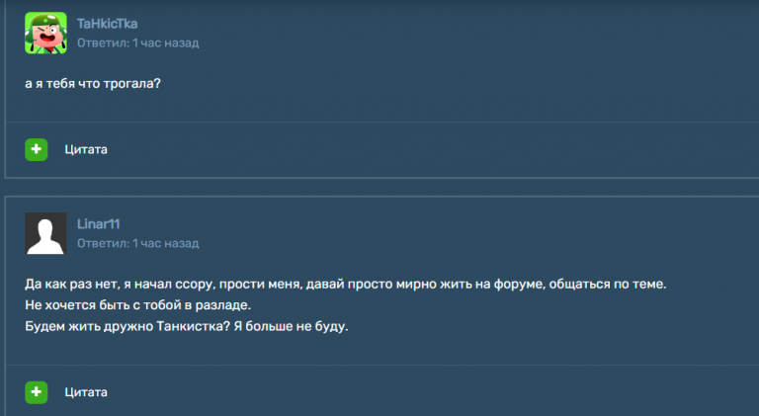
Task: Click the reply timestamp under Linar11's name
Action: 138,243
